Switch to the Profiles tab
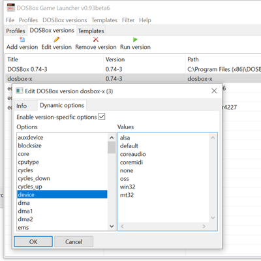261x261 pixels. [16, 31]
